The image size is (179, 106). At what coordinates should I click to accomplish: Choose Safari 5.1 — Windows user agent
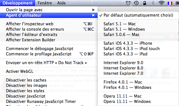pyautogui.click(x=138, y=29)
